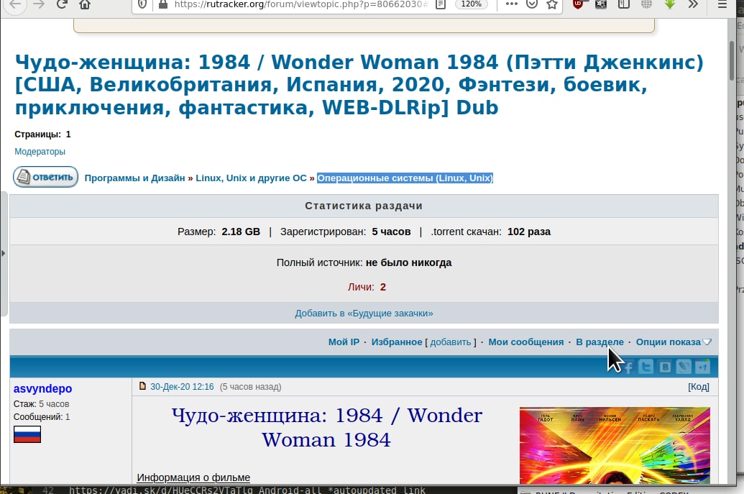Click the gray globe extension icon
This screenshot has height=494, width=744.
(646, 4)
